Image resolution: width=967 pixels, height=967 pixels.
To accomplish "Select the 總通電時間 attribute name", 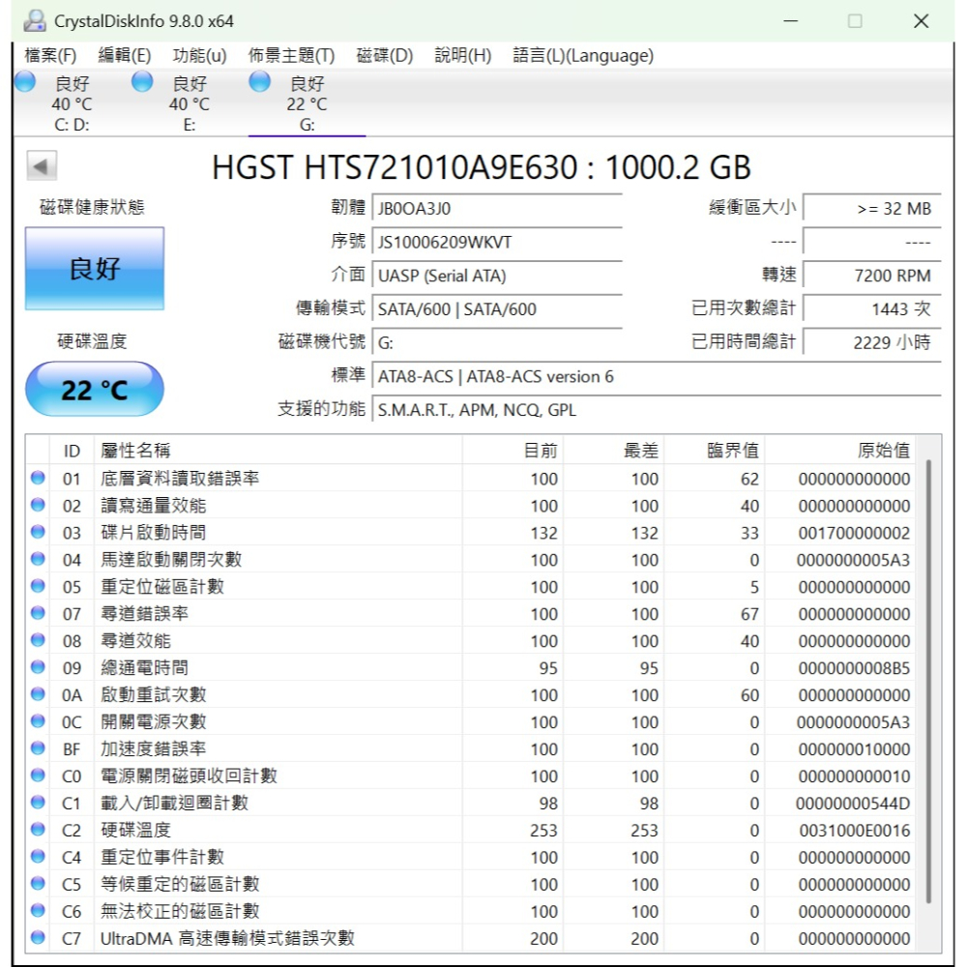I will pos(144,667).
